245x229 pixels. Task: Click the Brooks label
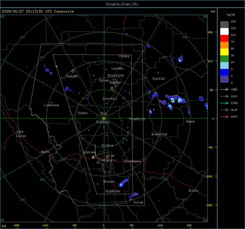pyautogui.click(x=194, y=191)
